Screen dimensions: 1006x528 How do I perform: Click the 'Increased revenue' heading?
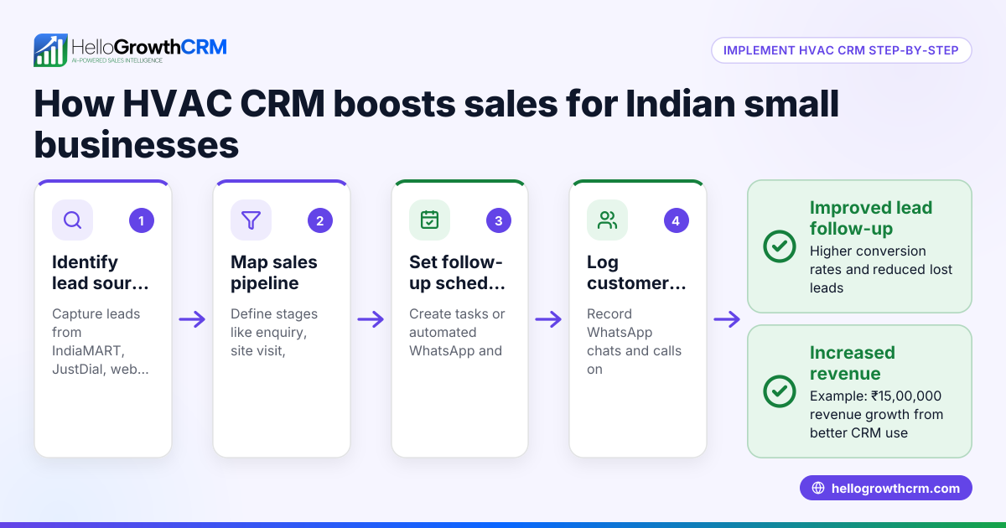[853, 363]
